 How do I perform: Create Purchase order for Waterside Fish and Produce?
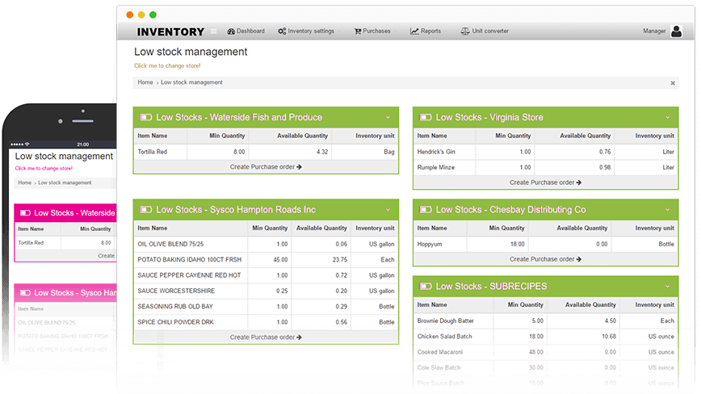(266, 166)
